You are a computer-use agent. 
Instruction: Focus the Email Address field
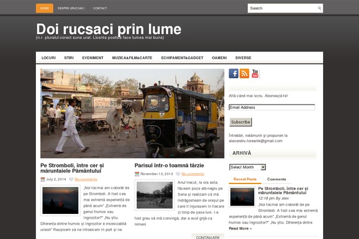[x=272, y=108]
